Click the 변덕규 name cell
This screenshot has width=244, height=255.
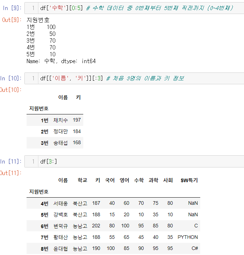tap(61, 226)
